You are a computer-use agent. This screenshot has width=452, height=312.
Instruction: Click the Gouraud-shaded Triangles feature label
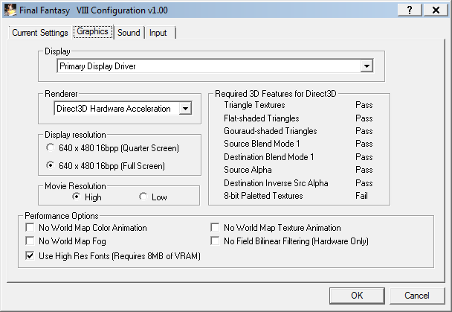coord(271,131)
